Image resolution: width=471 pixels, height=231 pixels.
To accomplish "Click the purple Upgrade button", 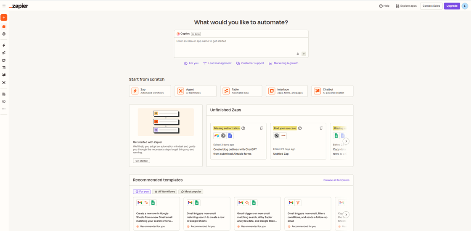I will click(x=452, y=6).
